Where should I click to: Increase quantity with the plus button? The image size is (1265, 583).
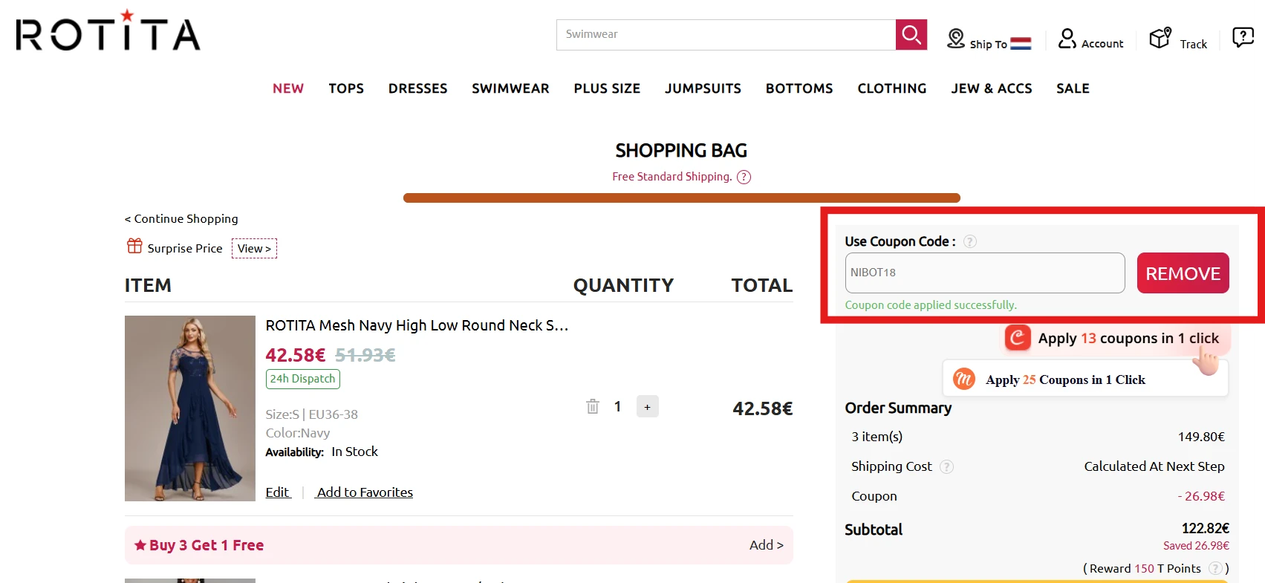pos(648,406)
